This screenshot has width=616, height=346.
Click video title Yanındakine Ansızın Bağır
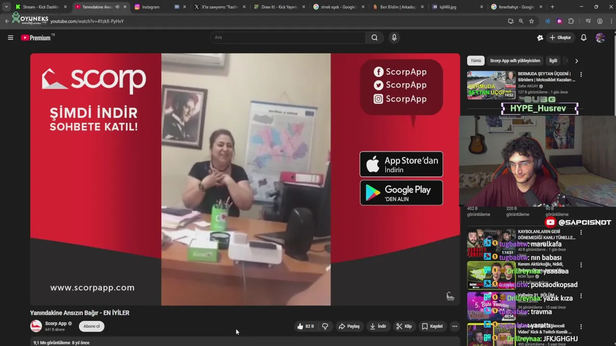click(80, 313)
